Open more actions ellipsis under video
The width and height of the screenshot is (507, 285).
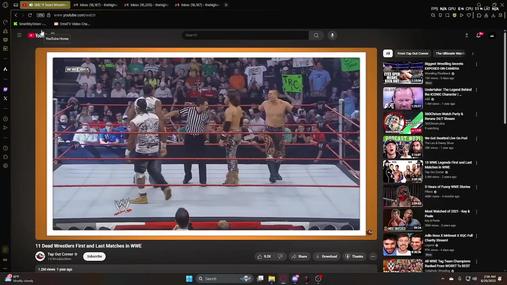coord(373,256)
